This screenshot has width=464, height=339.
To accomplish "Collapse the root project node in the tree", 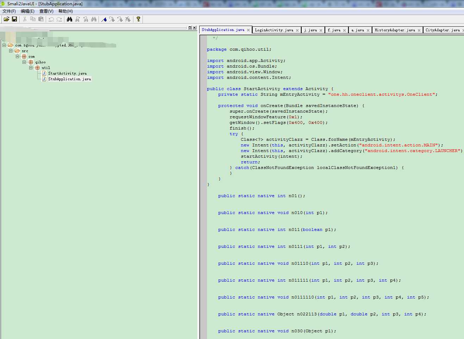I will (4, 45).
